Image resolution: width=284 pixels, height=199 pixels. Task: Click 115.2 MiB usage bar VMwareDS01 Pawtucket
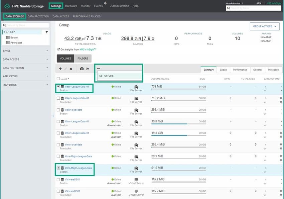coord(179,194)
